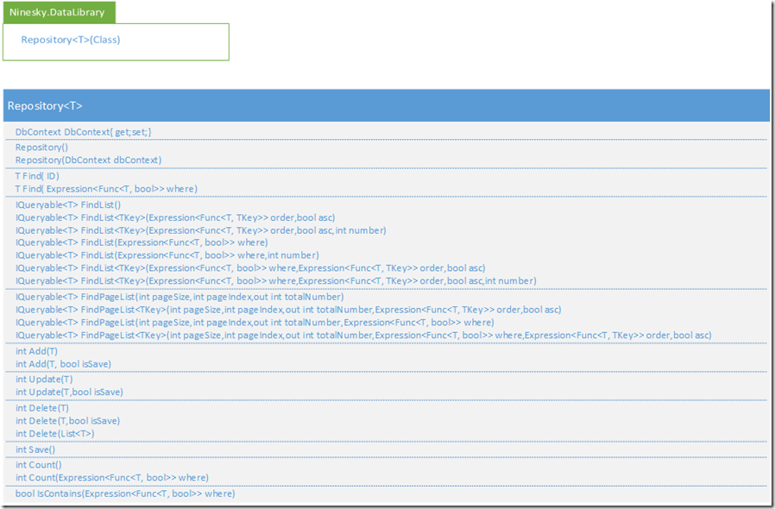Viewport: 775px width, 509px height.
Task: Select int Update(T,bool isSave) method
Action: 69,392
